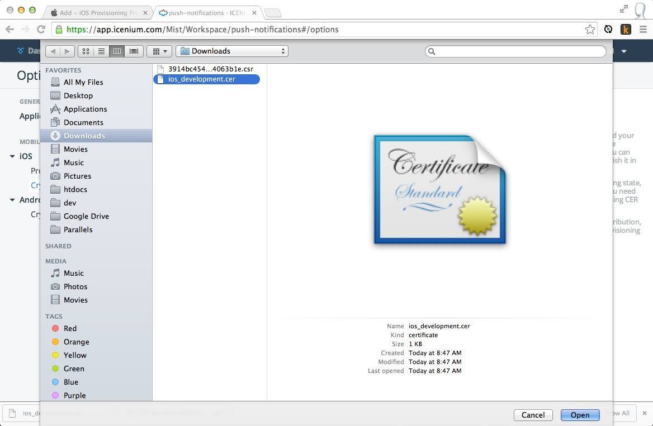Image resolution: width=653 pixels, height=426 pixels.
Task: Select Google Drive in the sidebar
Action: coord(86,217)
